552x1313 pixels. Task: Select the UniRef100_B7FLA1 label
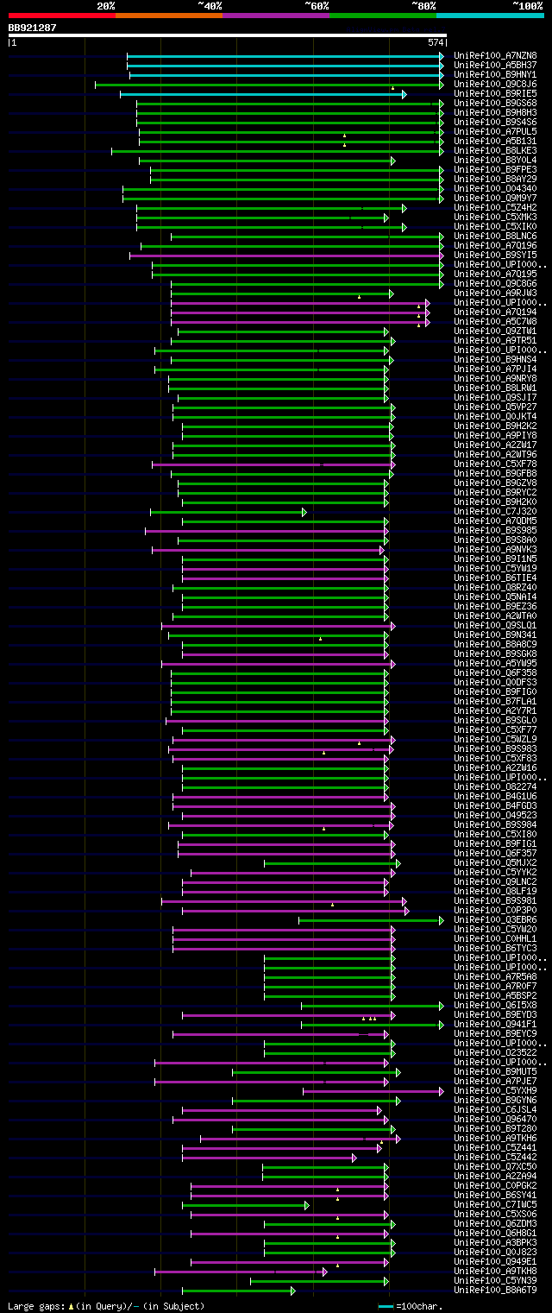495,701
